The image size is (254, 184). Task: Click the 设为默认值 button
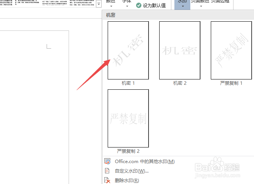pos(151,6)
